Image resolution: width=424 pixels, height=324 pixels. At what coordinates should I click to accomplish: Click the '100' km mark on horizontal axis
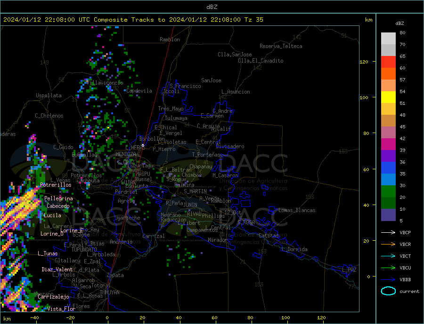(285, 318)
